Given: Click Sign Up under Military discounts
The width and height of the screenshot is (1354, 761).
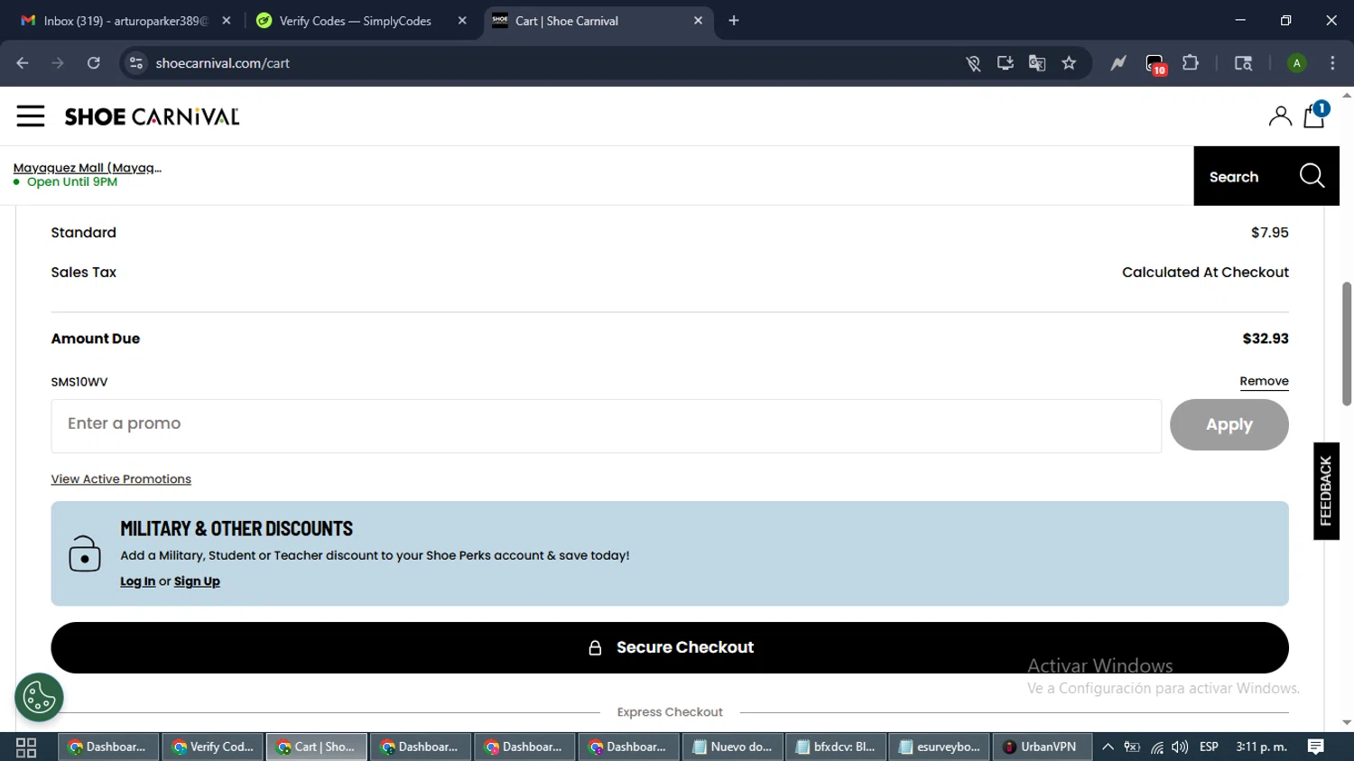Looking at the screenshot, I should click(x=197, y=581).
